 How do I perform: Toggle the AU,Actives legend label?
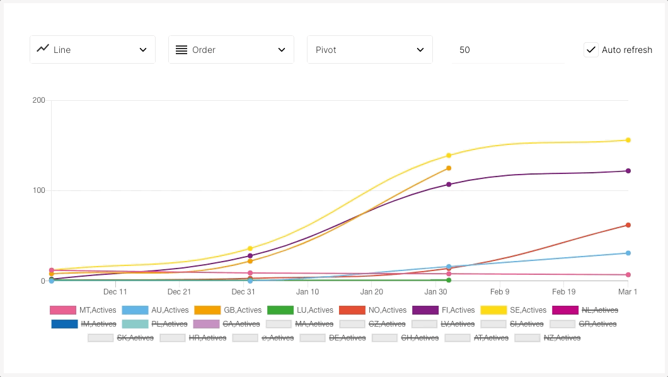pos(170,310)
